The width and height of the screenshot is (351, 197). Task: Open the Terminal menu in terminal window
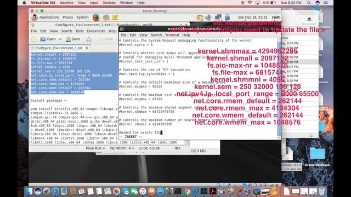(172, 35)
